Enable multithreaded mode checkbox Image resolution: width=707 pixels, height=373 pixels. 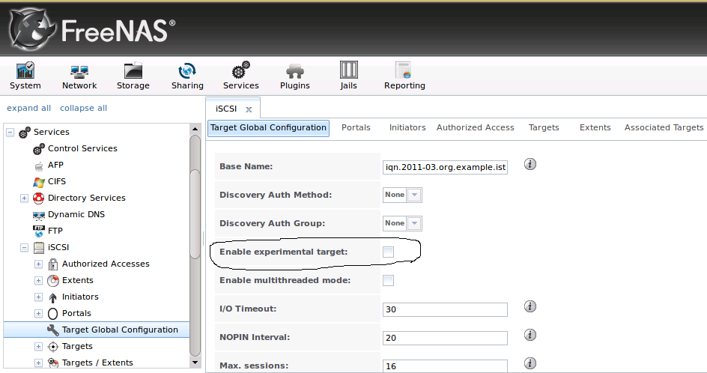point(388,281)
